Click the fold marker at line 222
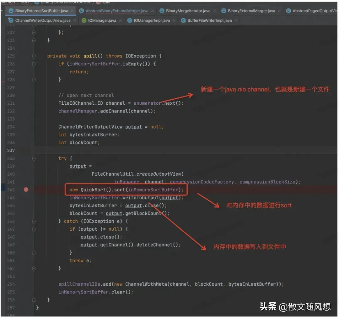 tap(34, 32)
